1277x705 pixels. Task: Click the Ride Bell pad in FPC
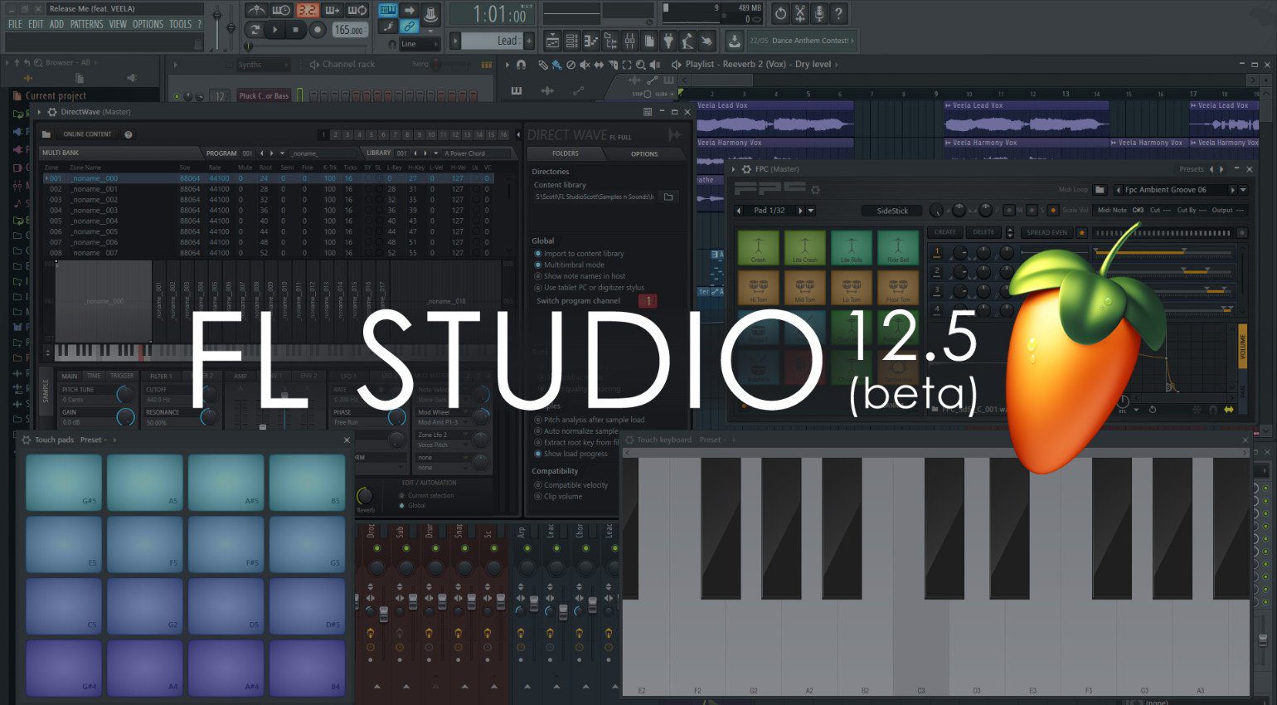(x=897, y=248)
